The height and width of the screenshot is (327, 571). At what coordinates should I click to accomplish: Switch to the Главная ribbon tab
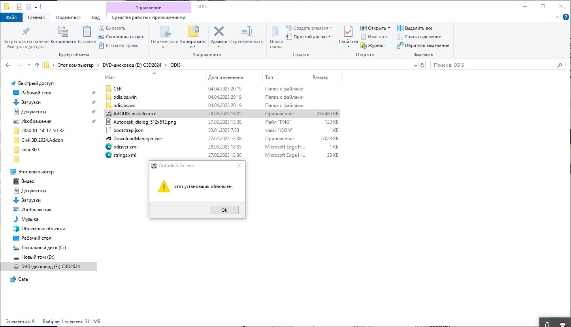tap(36, 17)
